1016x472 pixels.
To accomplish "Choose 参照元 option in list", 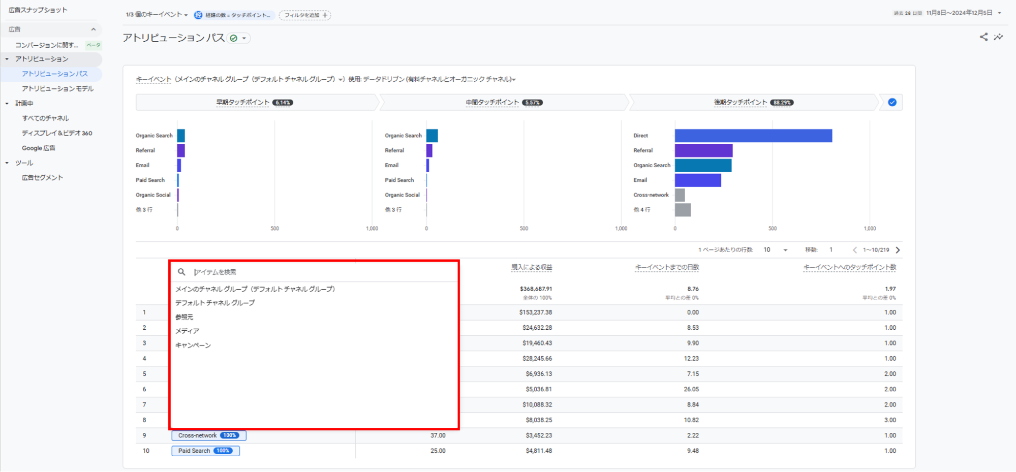I will coord(184,317).
